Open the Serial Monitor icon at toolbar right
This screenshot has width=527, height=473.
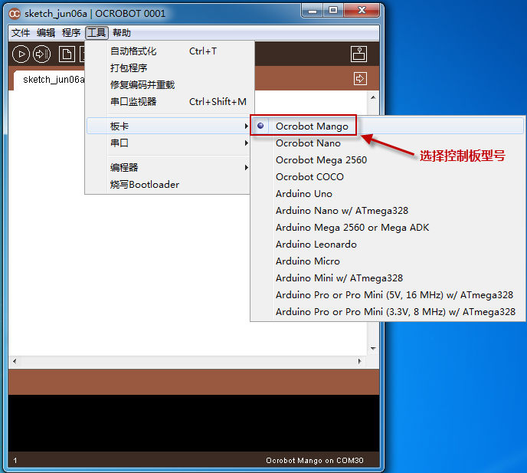pos(358,54)
